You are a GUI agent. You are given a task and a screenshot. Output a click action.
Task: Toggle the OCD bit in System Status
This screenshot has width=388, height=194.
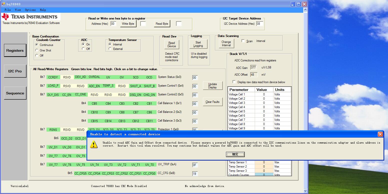point(149,77)
